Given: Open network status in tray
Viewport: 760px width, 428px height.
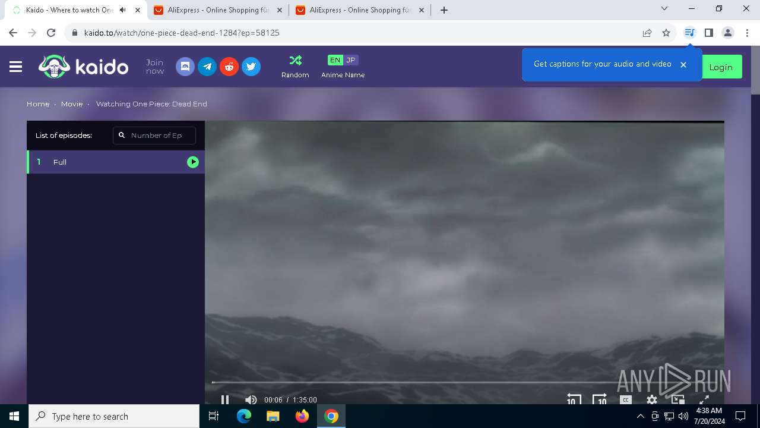Looking at the screenshot, I should click(669, 416).
